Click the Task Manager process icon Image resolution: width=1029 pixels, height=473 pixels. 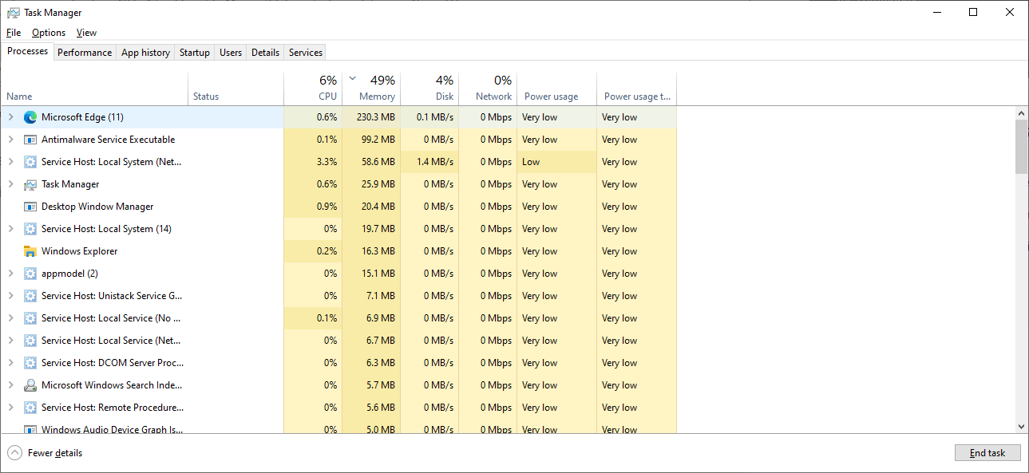[x=30, y=184]
